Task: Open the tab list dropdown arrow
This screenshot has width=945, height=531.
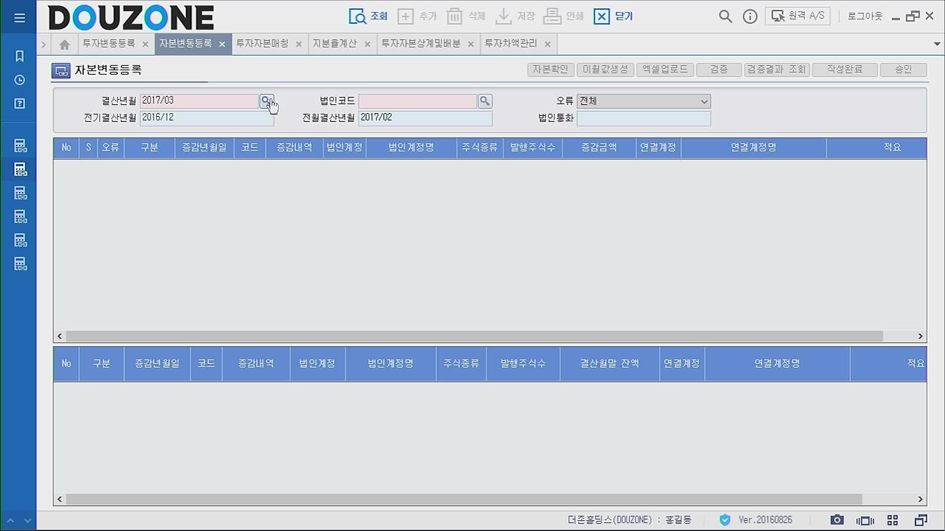Action: tap(937, 44)
